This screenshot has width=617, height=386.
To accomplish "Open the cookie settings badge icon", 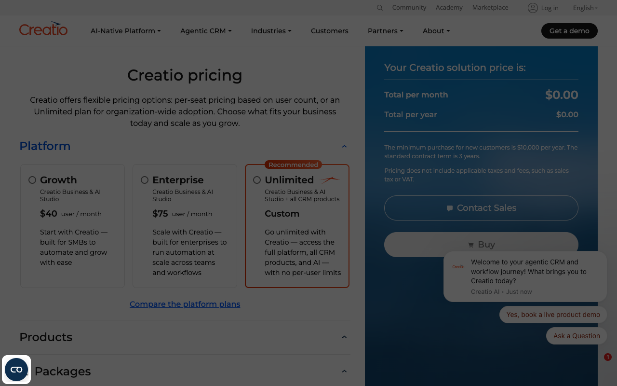I will [x=16, y=370].
